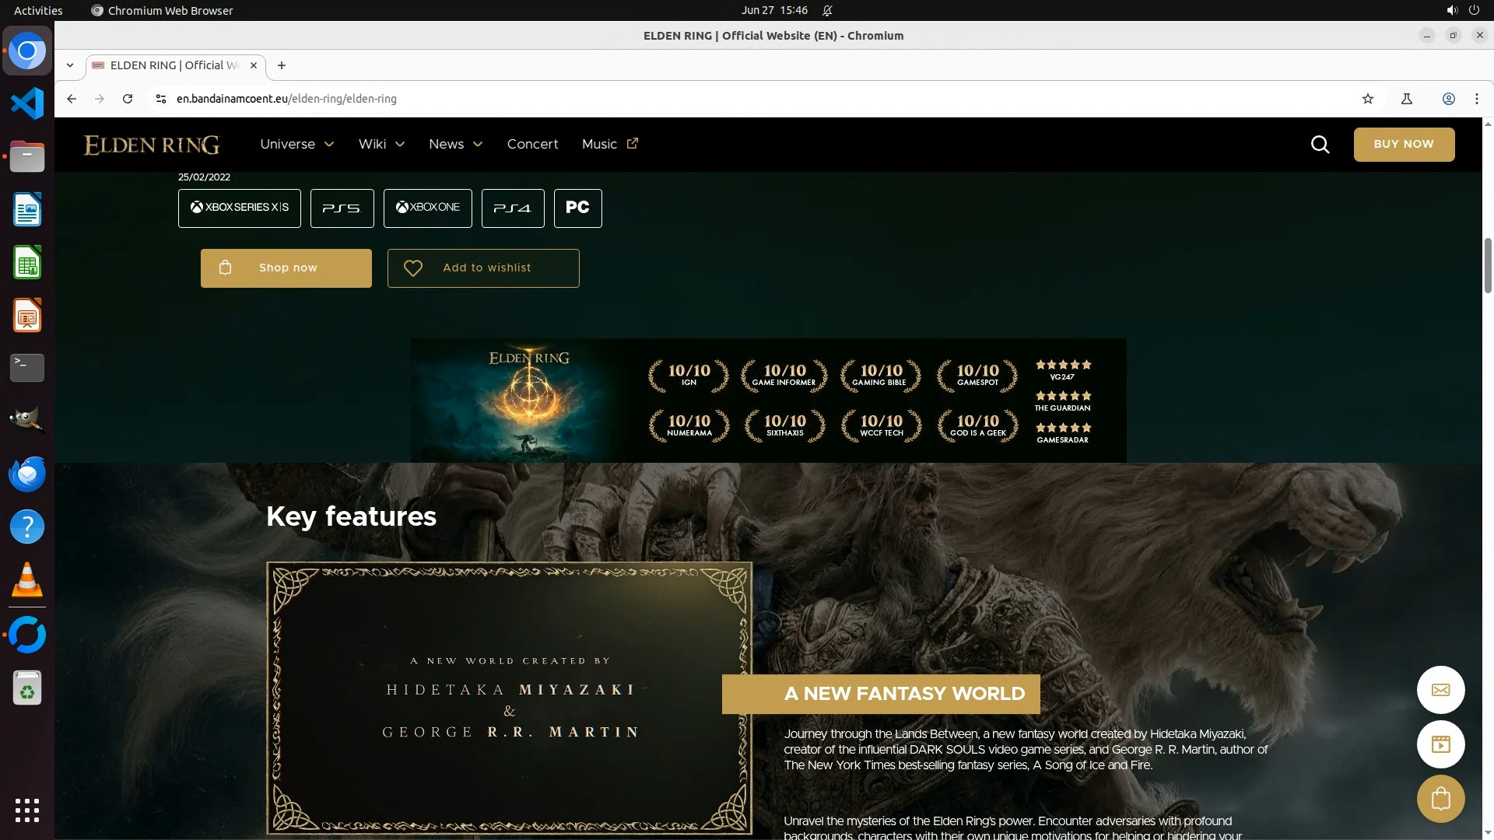
Task: Bookmark this page with the star icon
Action: pos(1368,99)
